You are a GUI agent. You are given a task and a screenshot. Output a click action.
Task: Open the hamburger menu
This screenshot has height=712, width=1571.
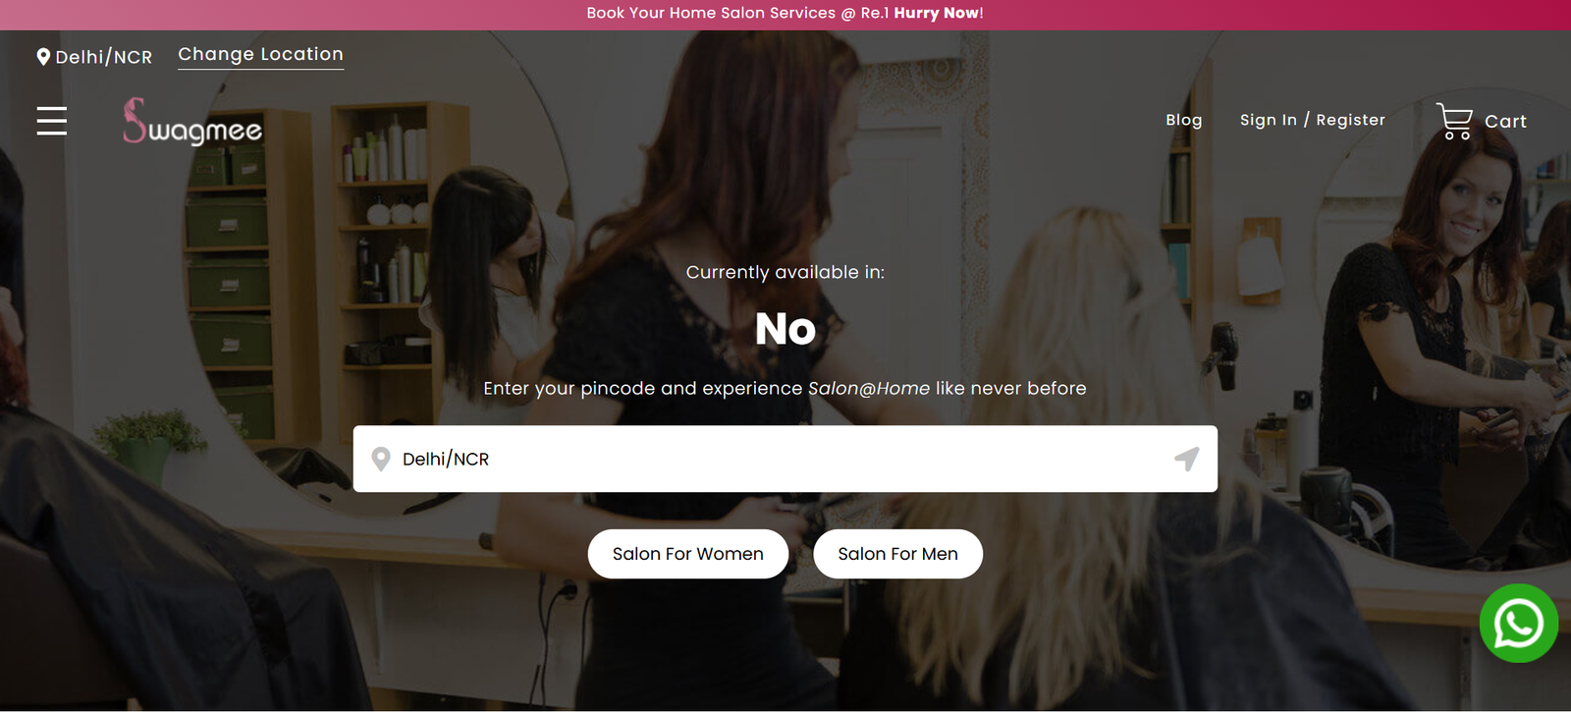pos(52,121)
